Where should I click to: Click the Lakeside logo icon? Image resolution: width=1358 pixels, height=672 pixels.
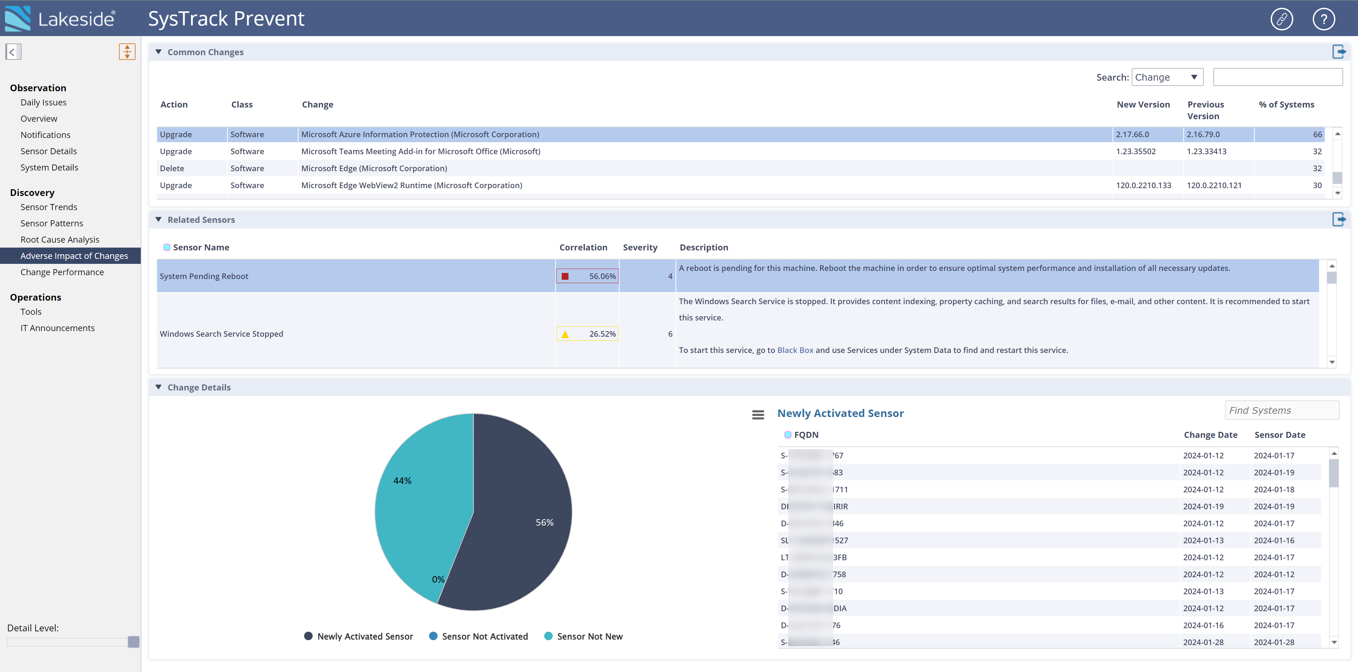click(x=18, y=18)
